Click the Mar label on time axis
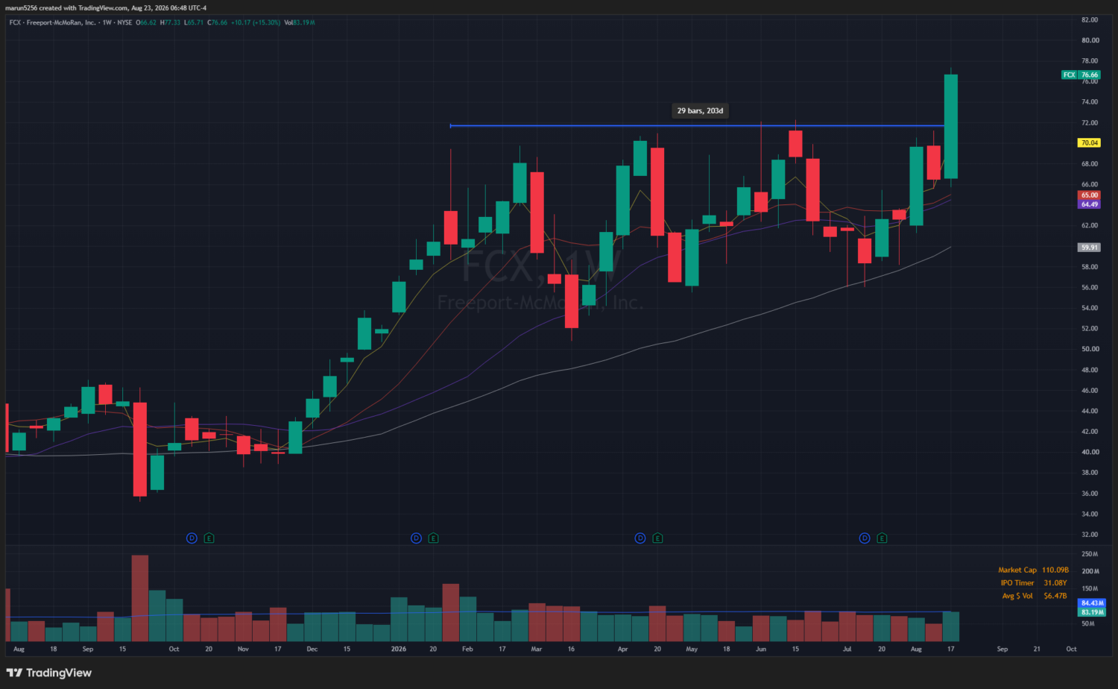The width and height of the screenshot is (1118, 689). [537, 649]
